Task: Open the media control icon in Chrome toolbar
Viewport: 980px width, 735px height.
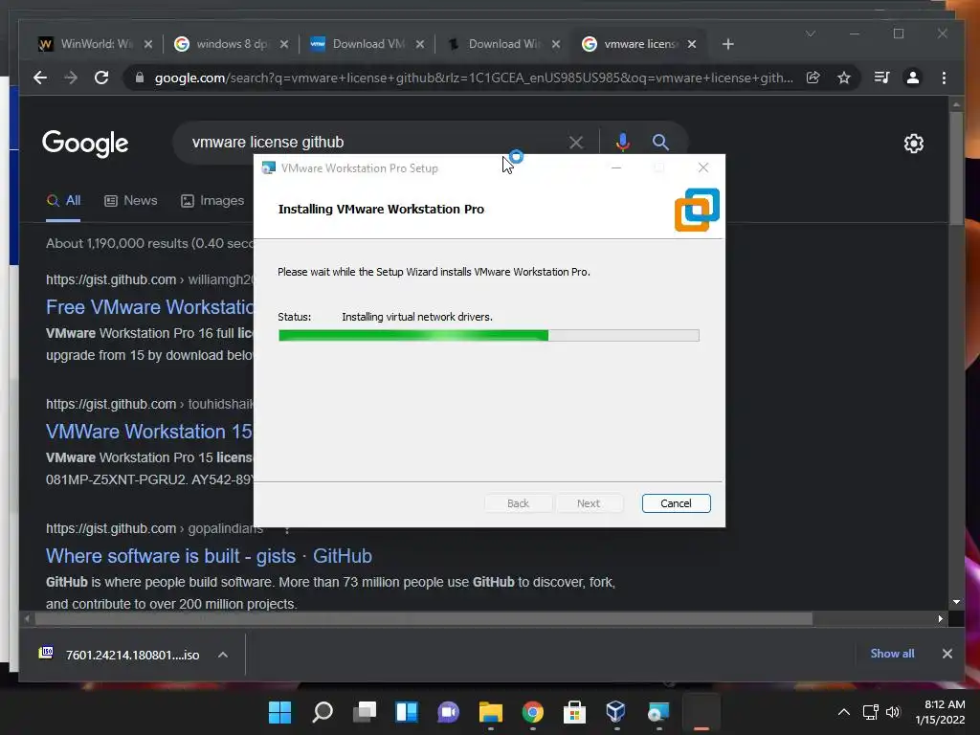Action: click(x=881, y=78)
